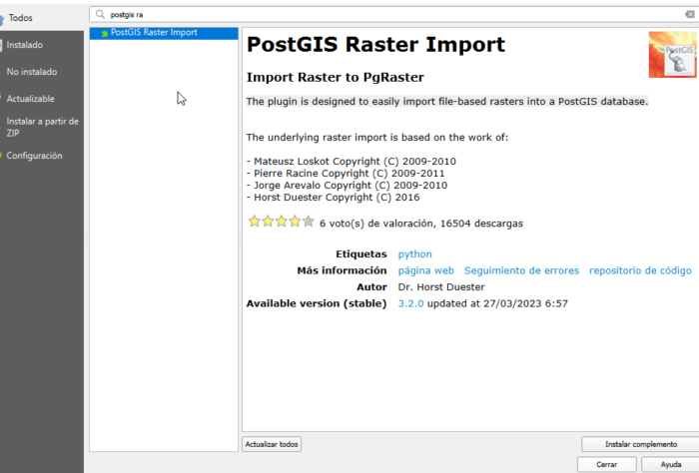This screenshot has width=699, height=473.
Task: Rate the plugin with five stars
Action: click(308, 222)
